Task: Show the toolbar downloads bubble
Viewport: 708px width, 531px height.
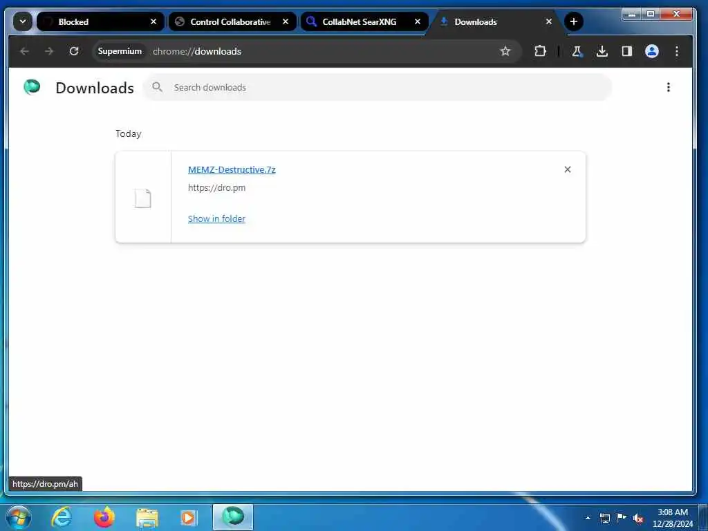Action: click(x=602, y=51)
